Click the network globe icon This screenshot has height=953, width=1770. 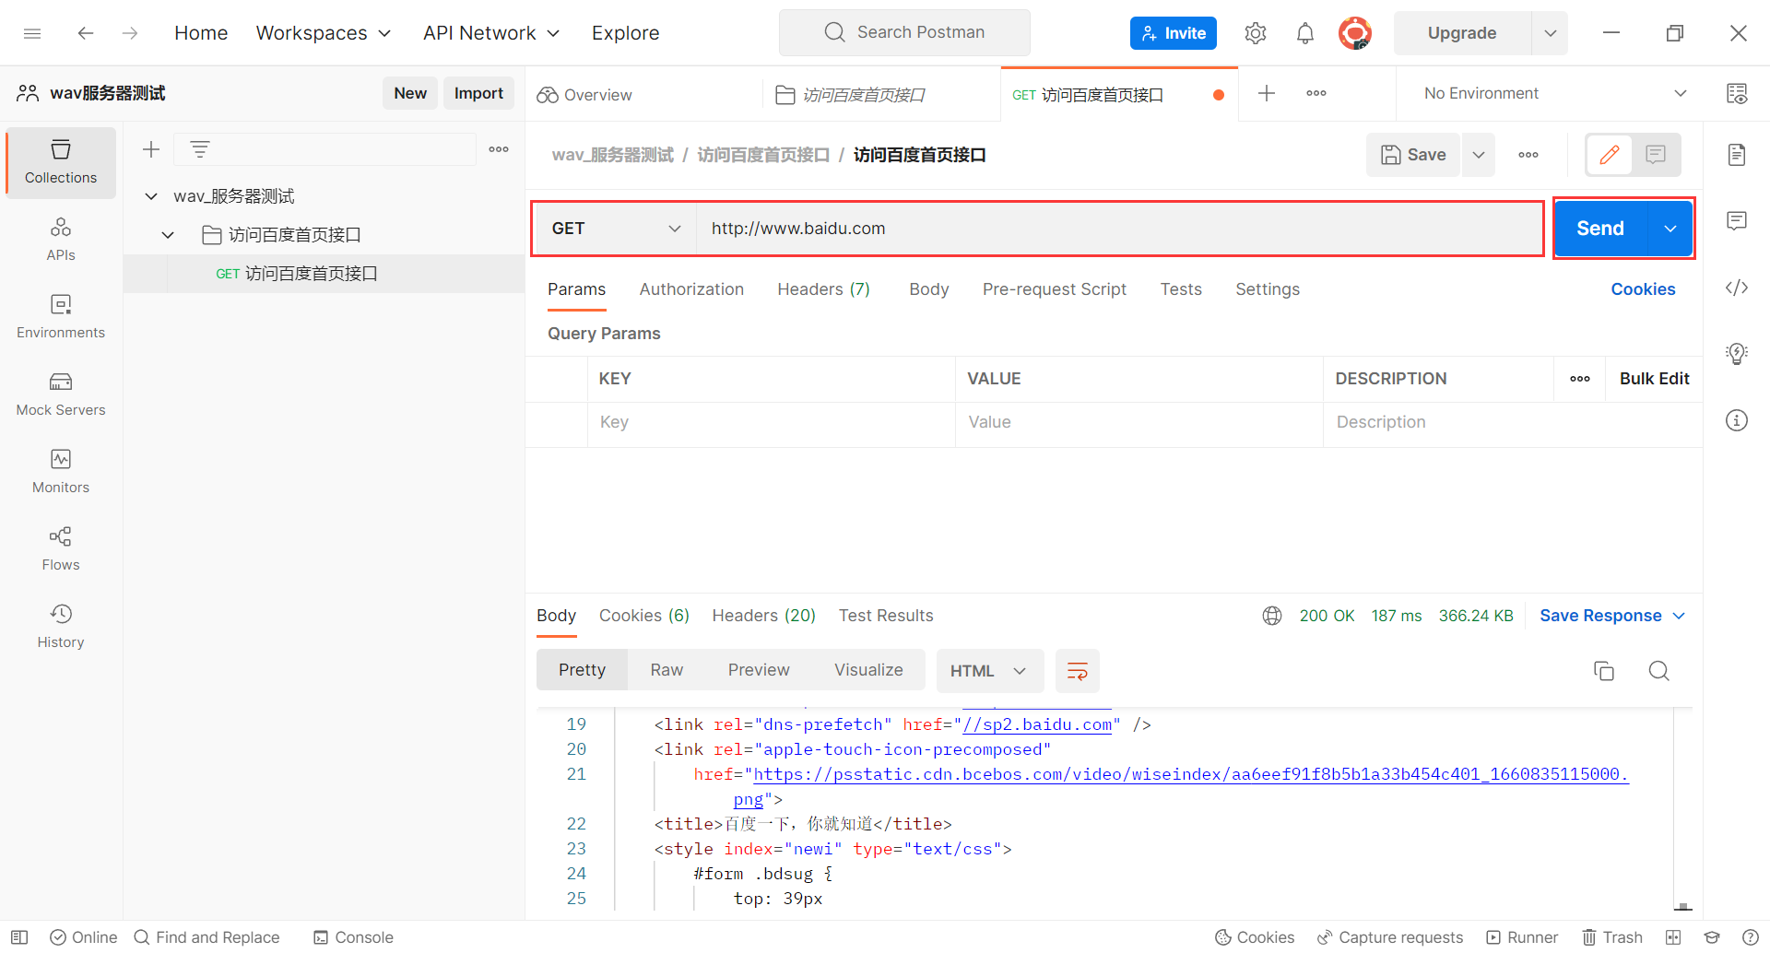tap(1272, 616)
